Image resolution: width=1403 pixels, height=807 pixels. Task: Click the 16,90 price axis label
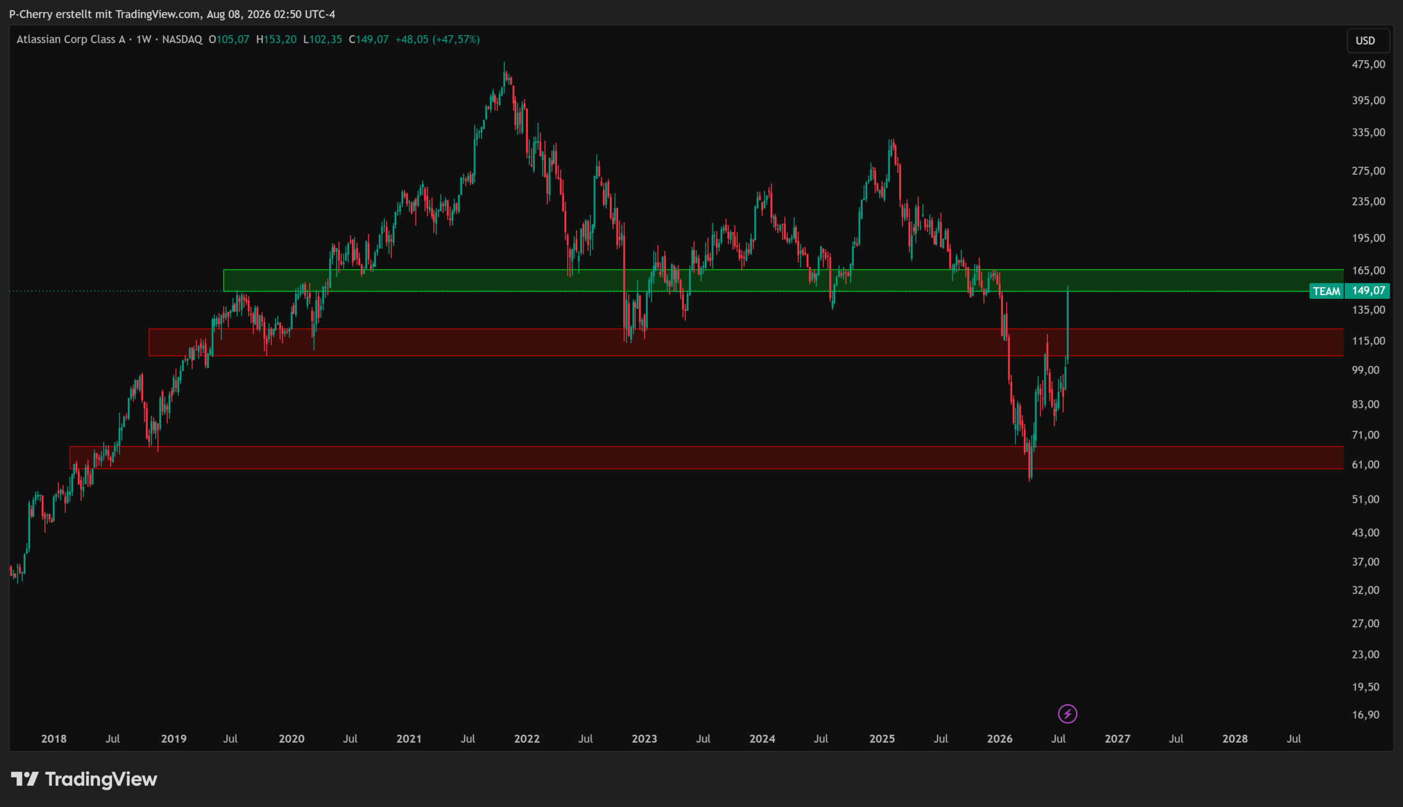[1365, 714]
